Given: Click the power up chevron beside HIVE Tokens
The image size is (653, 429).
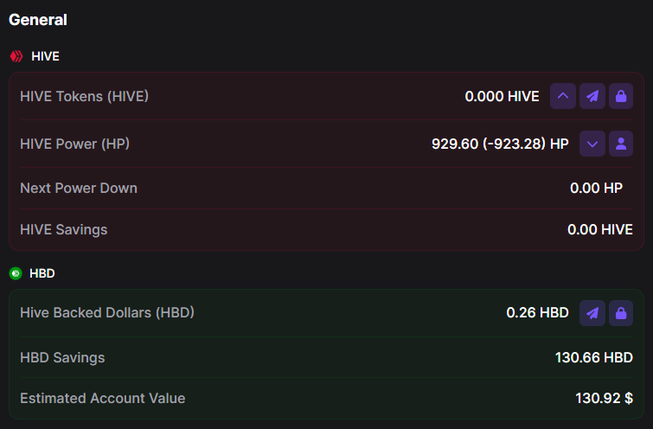Looking at the screenshot, I should (563, 96).
